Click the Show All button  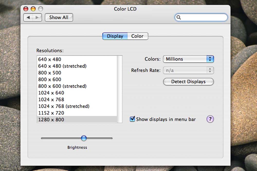pyautogui.click(x=59, y=17)
